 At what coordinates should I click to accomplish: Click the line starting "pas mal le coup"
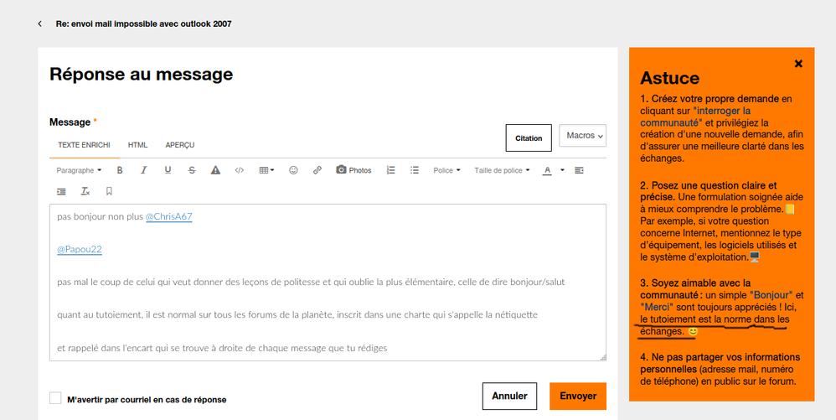click(x=311, y=282)
